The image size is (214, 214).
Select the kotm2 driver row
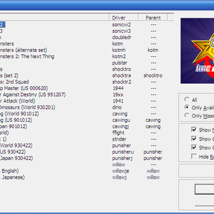119,56
